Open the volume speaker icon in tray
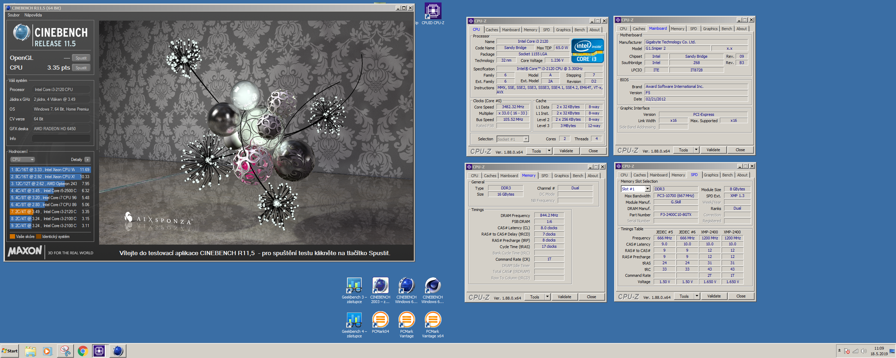 click(864, 351)
